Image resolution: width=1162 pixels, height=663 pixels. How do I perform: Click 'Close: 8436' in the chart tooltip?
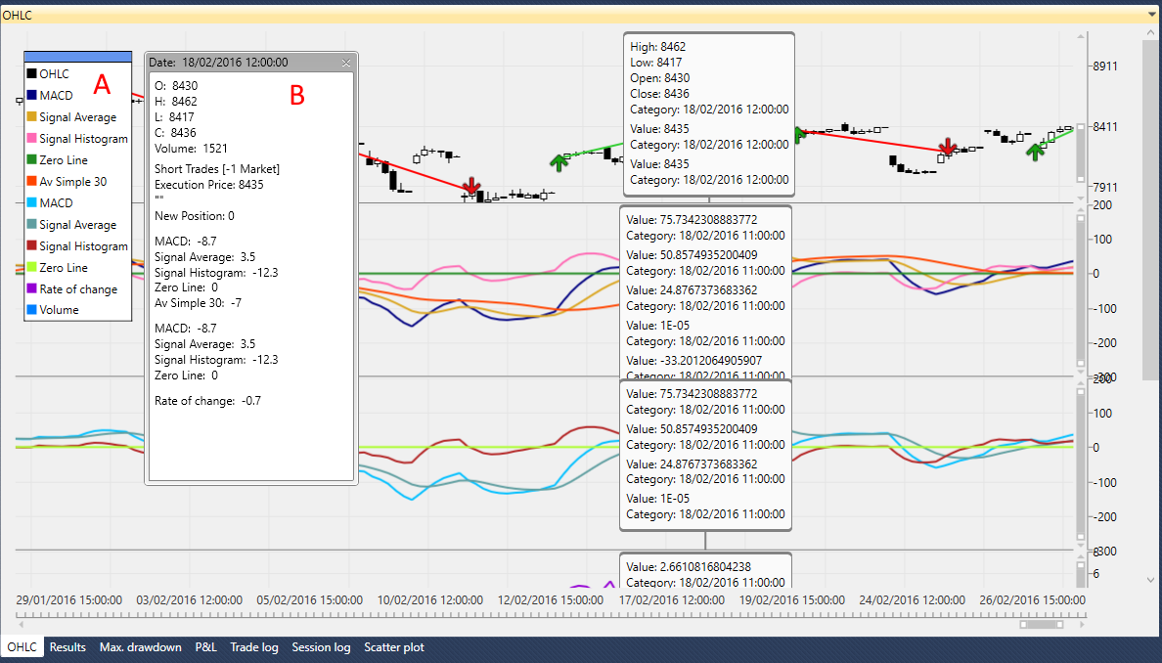coord(659,93)
